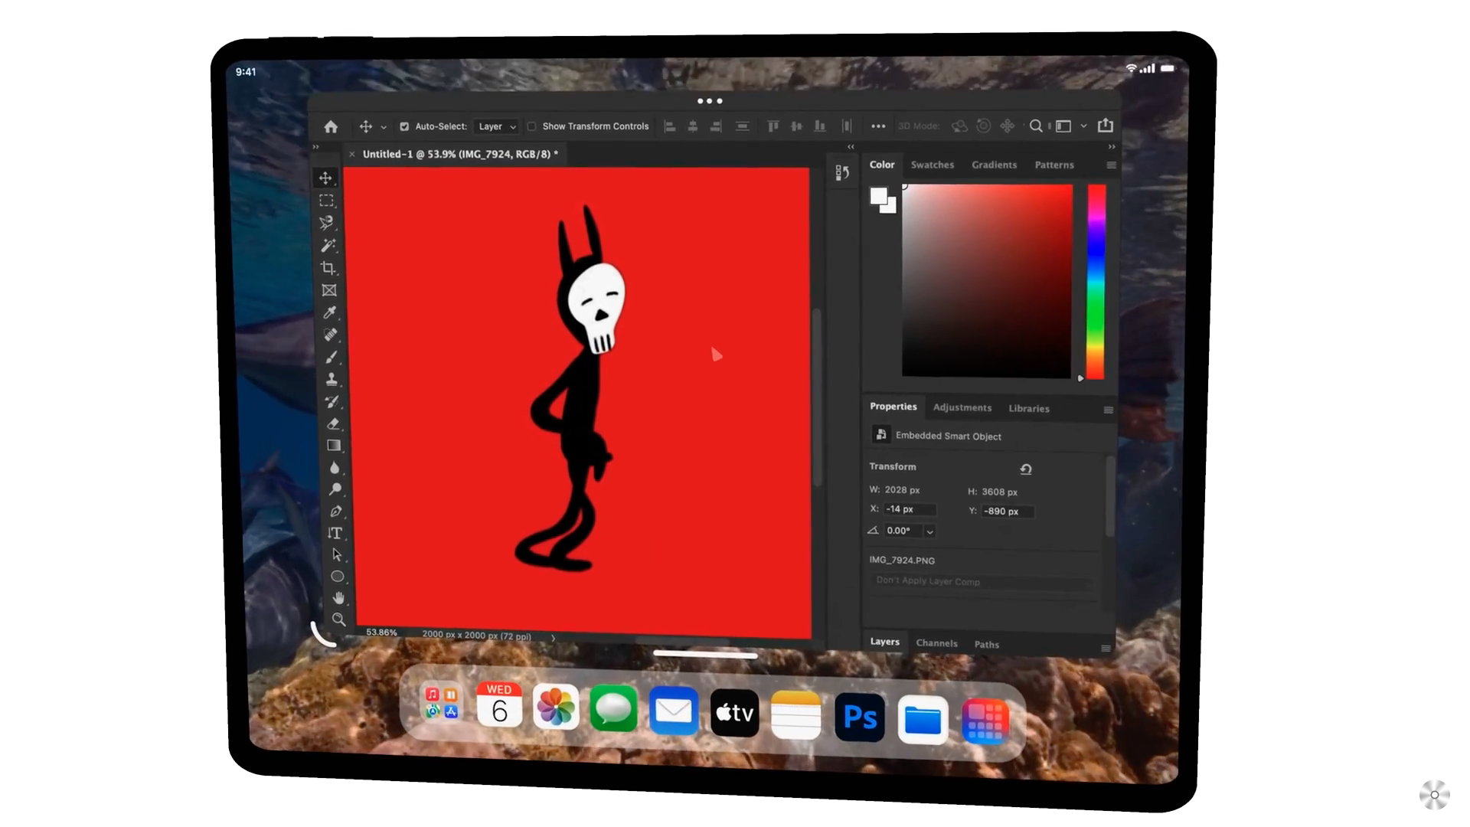This screenshot has height=827, width=1470.
Task: Select the Move tool
Action: [326, 178]
